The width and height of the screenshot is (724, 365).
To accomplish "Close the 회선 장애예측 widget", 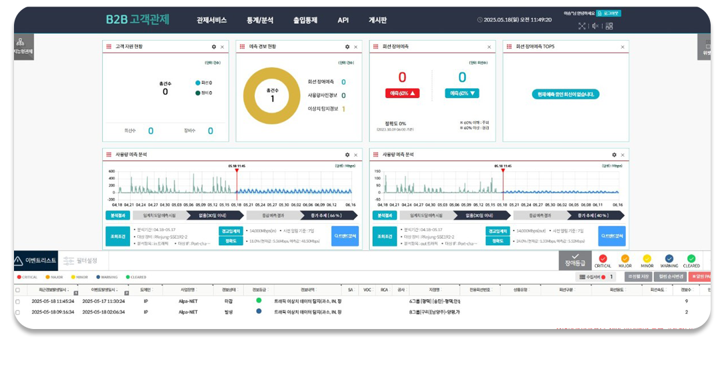I will [x=489, y=47].
